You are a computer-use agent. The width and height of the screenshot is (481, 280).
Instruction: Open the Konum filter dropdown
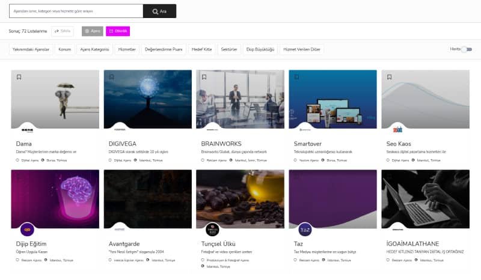(x=65, y=49)
